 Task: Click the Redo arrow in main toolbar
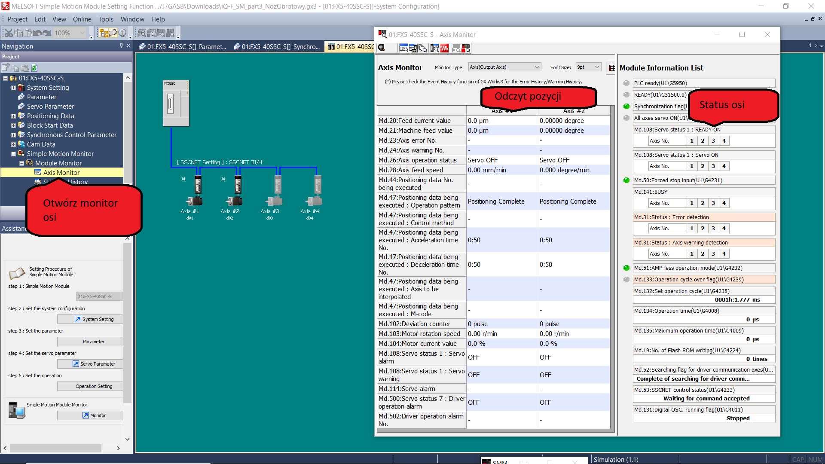pos(47,33)
